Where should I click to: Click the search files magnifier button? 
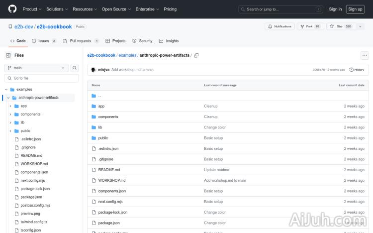click(x=75, y=68)
